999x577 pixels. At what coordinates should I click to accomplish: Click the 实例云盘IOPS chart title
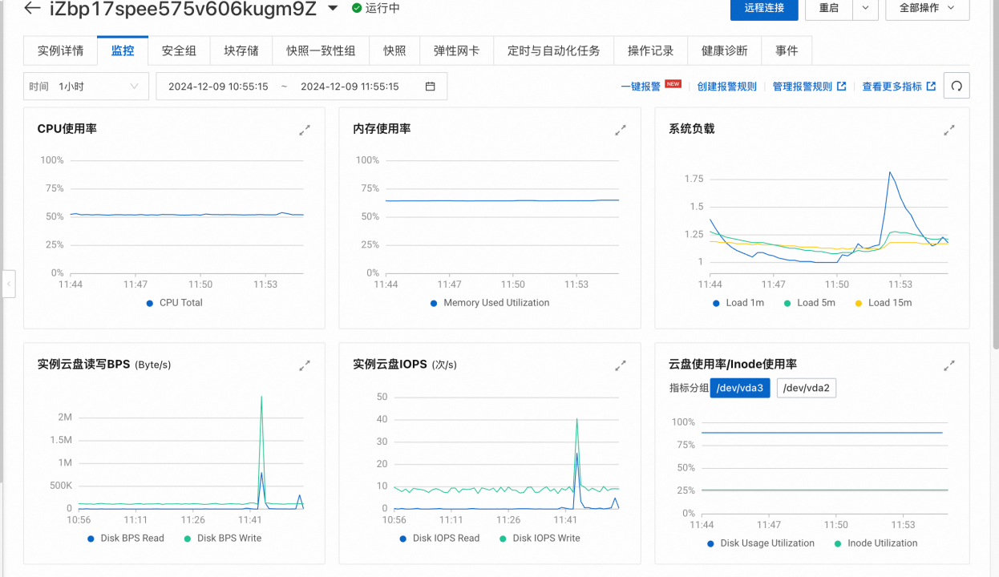390,364
